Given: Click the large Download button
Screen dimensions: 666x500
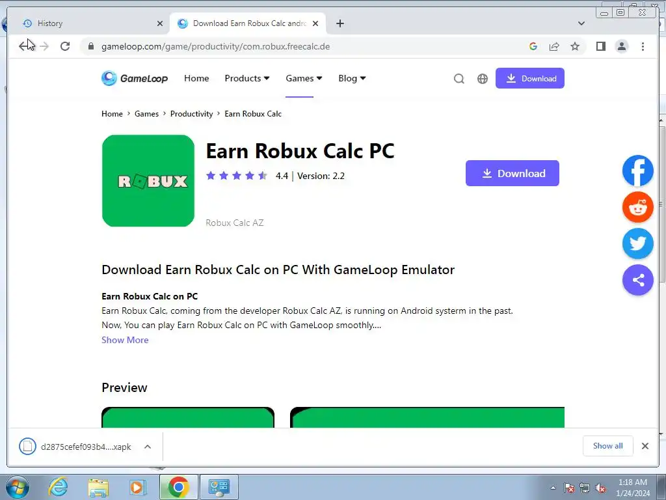Looking at the screenshot, I should click(513, 173).
